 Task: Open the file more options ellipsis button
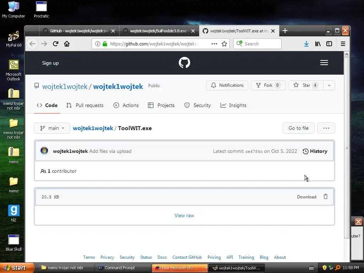(326, 128)
